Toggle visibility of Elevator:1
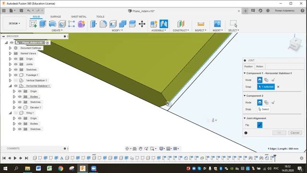The image size is (307, 173). point(20,108)
